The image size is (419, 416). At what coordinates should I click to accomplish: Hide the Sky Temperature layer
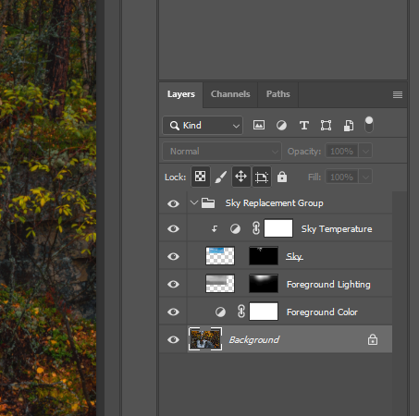click(x=173, y=228)
